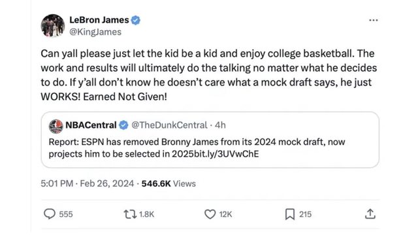Repost the tweet via retweet icon
This screenshot has width=418, height=237.
pyautogui.click(x=130, y=214)
